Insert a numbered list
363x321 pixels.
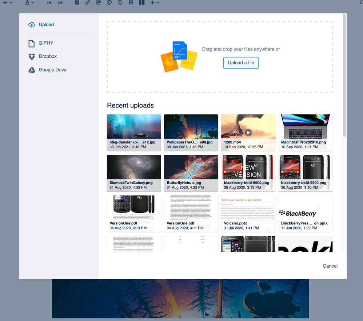click(x=60, y=3)
